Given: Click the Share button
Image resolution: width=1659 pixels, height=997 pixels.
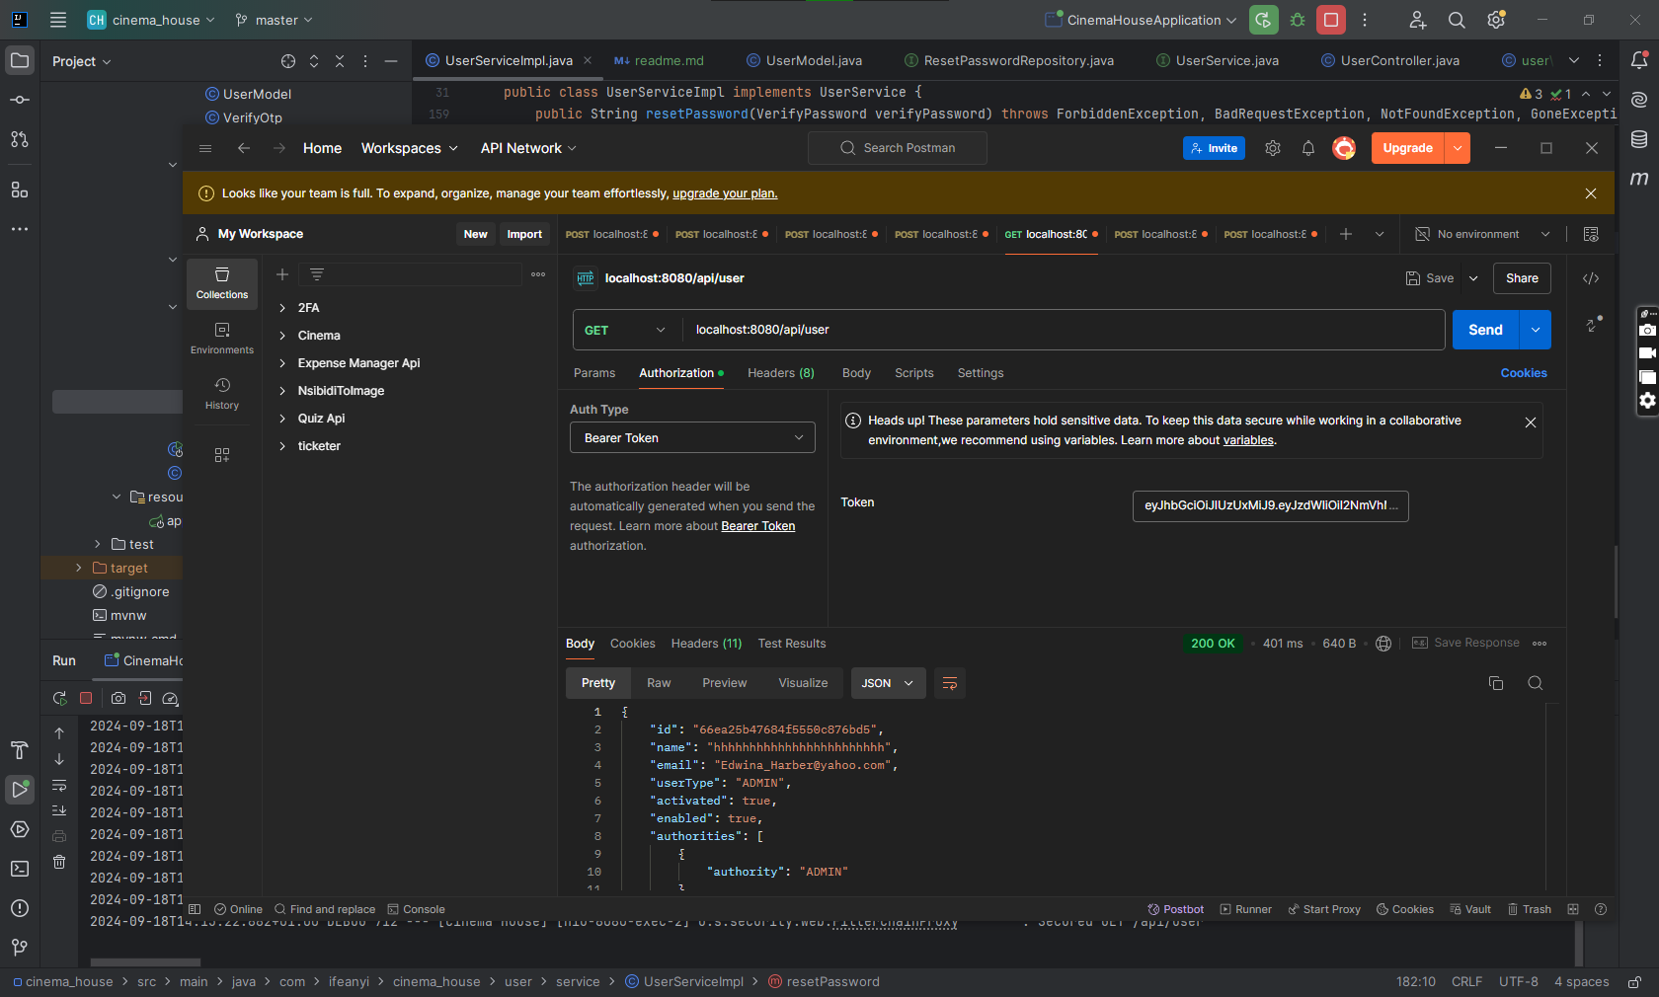Looking at the screenshot, I should [1522, 278].
